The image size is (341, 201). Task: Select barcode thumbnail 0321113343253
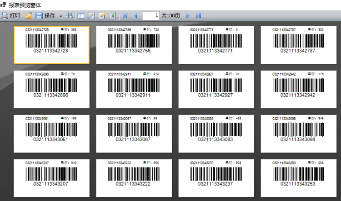tap(298, 177)
